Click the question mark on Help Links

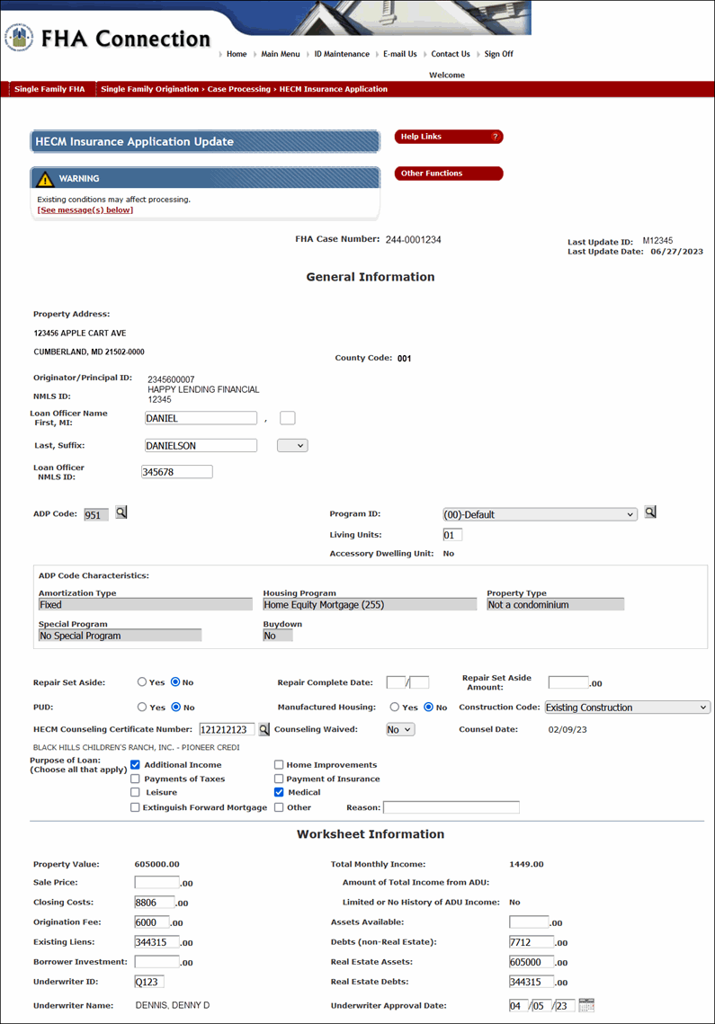(x=496, y=137)
